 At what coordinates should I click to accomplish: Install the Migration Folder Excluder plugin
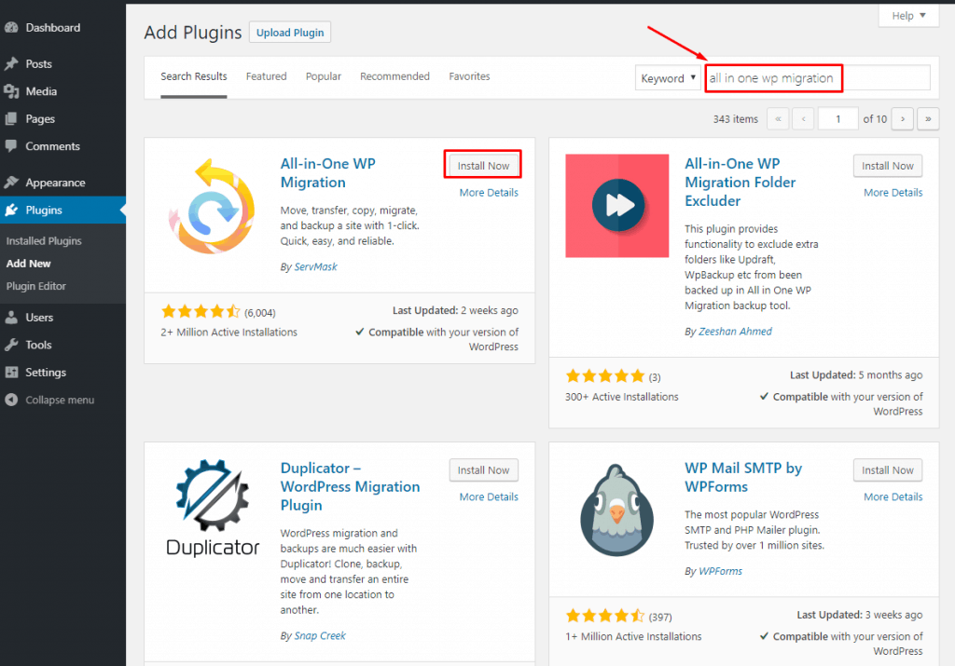pyautogui.click(x=888, y=166)
